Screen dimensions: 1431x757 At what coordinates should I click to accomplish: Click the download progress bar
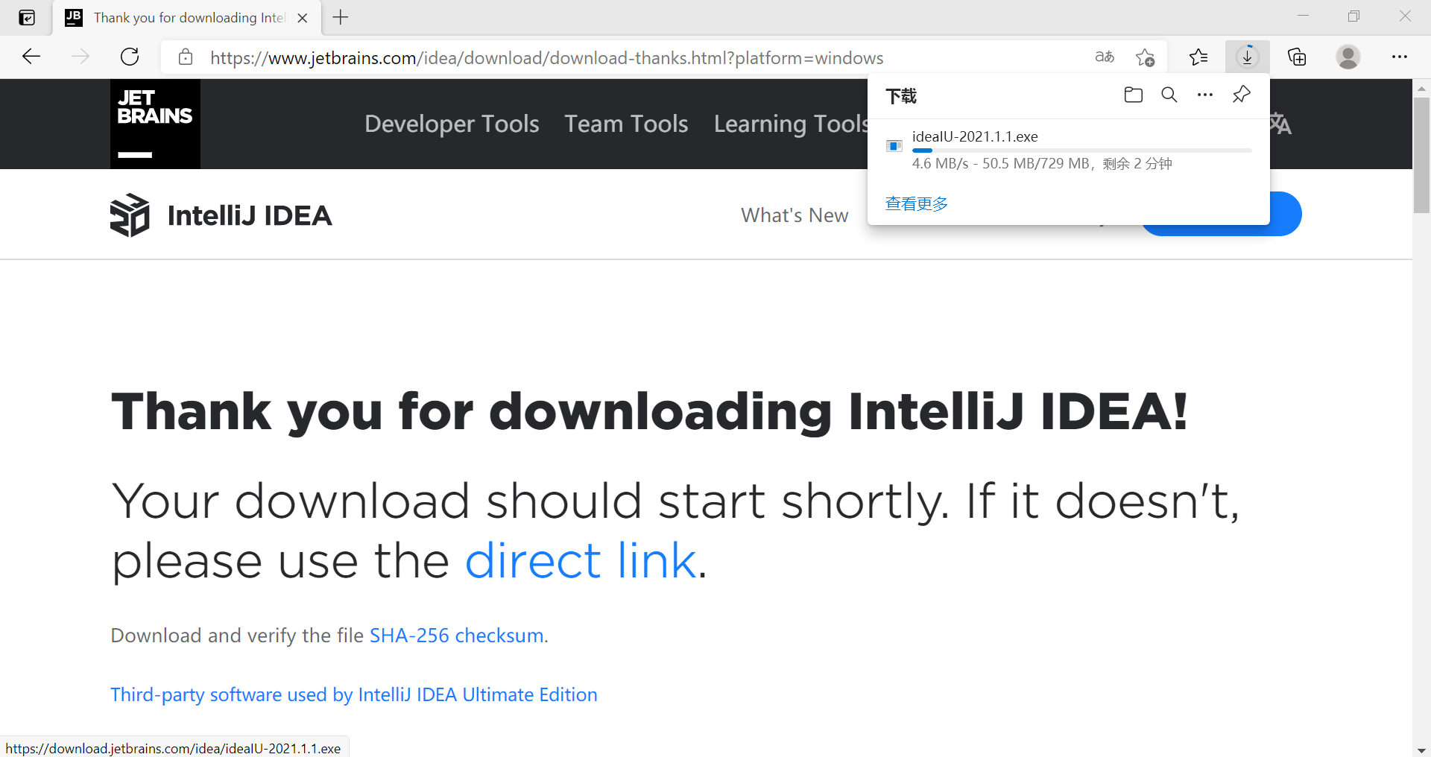(1081, 151)
